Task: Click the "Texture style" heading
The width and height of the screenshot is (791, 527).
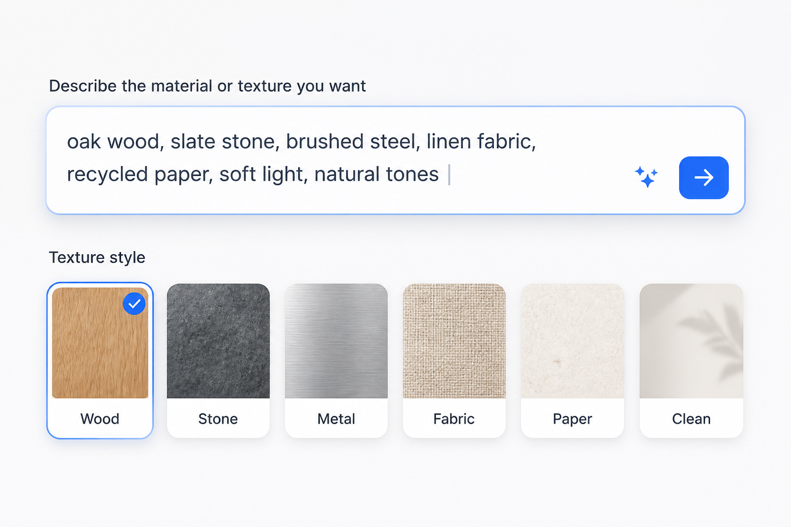Action: tap(97, 257)
